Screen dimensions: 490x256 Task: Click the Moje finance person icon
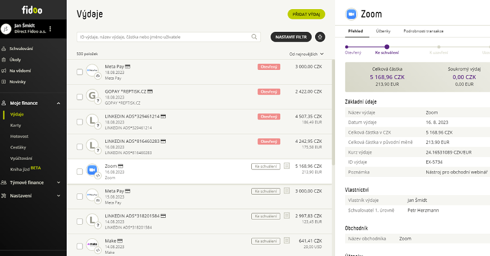tap(4, 103)
